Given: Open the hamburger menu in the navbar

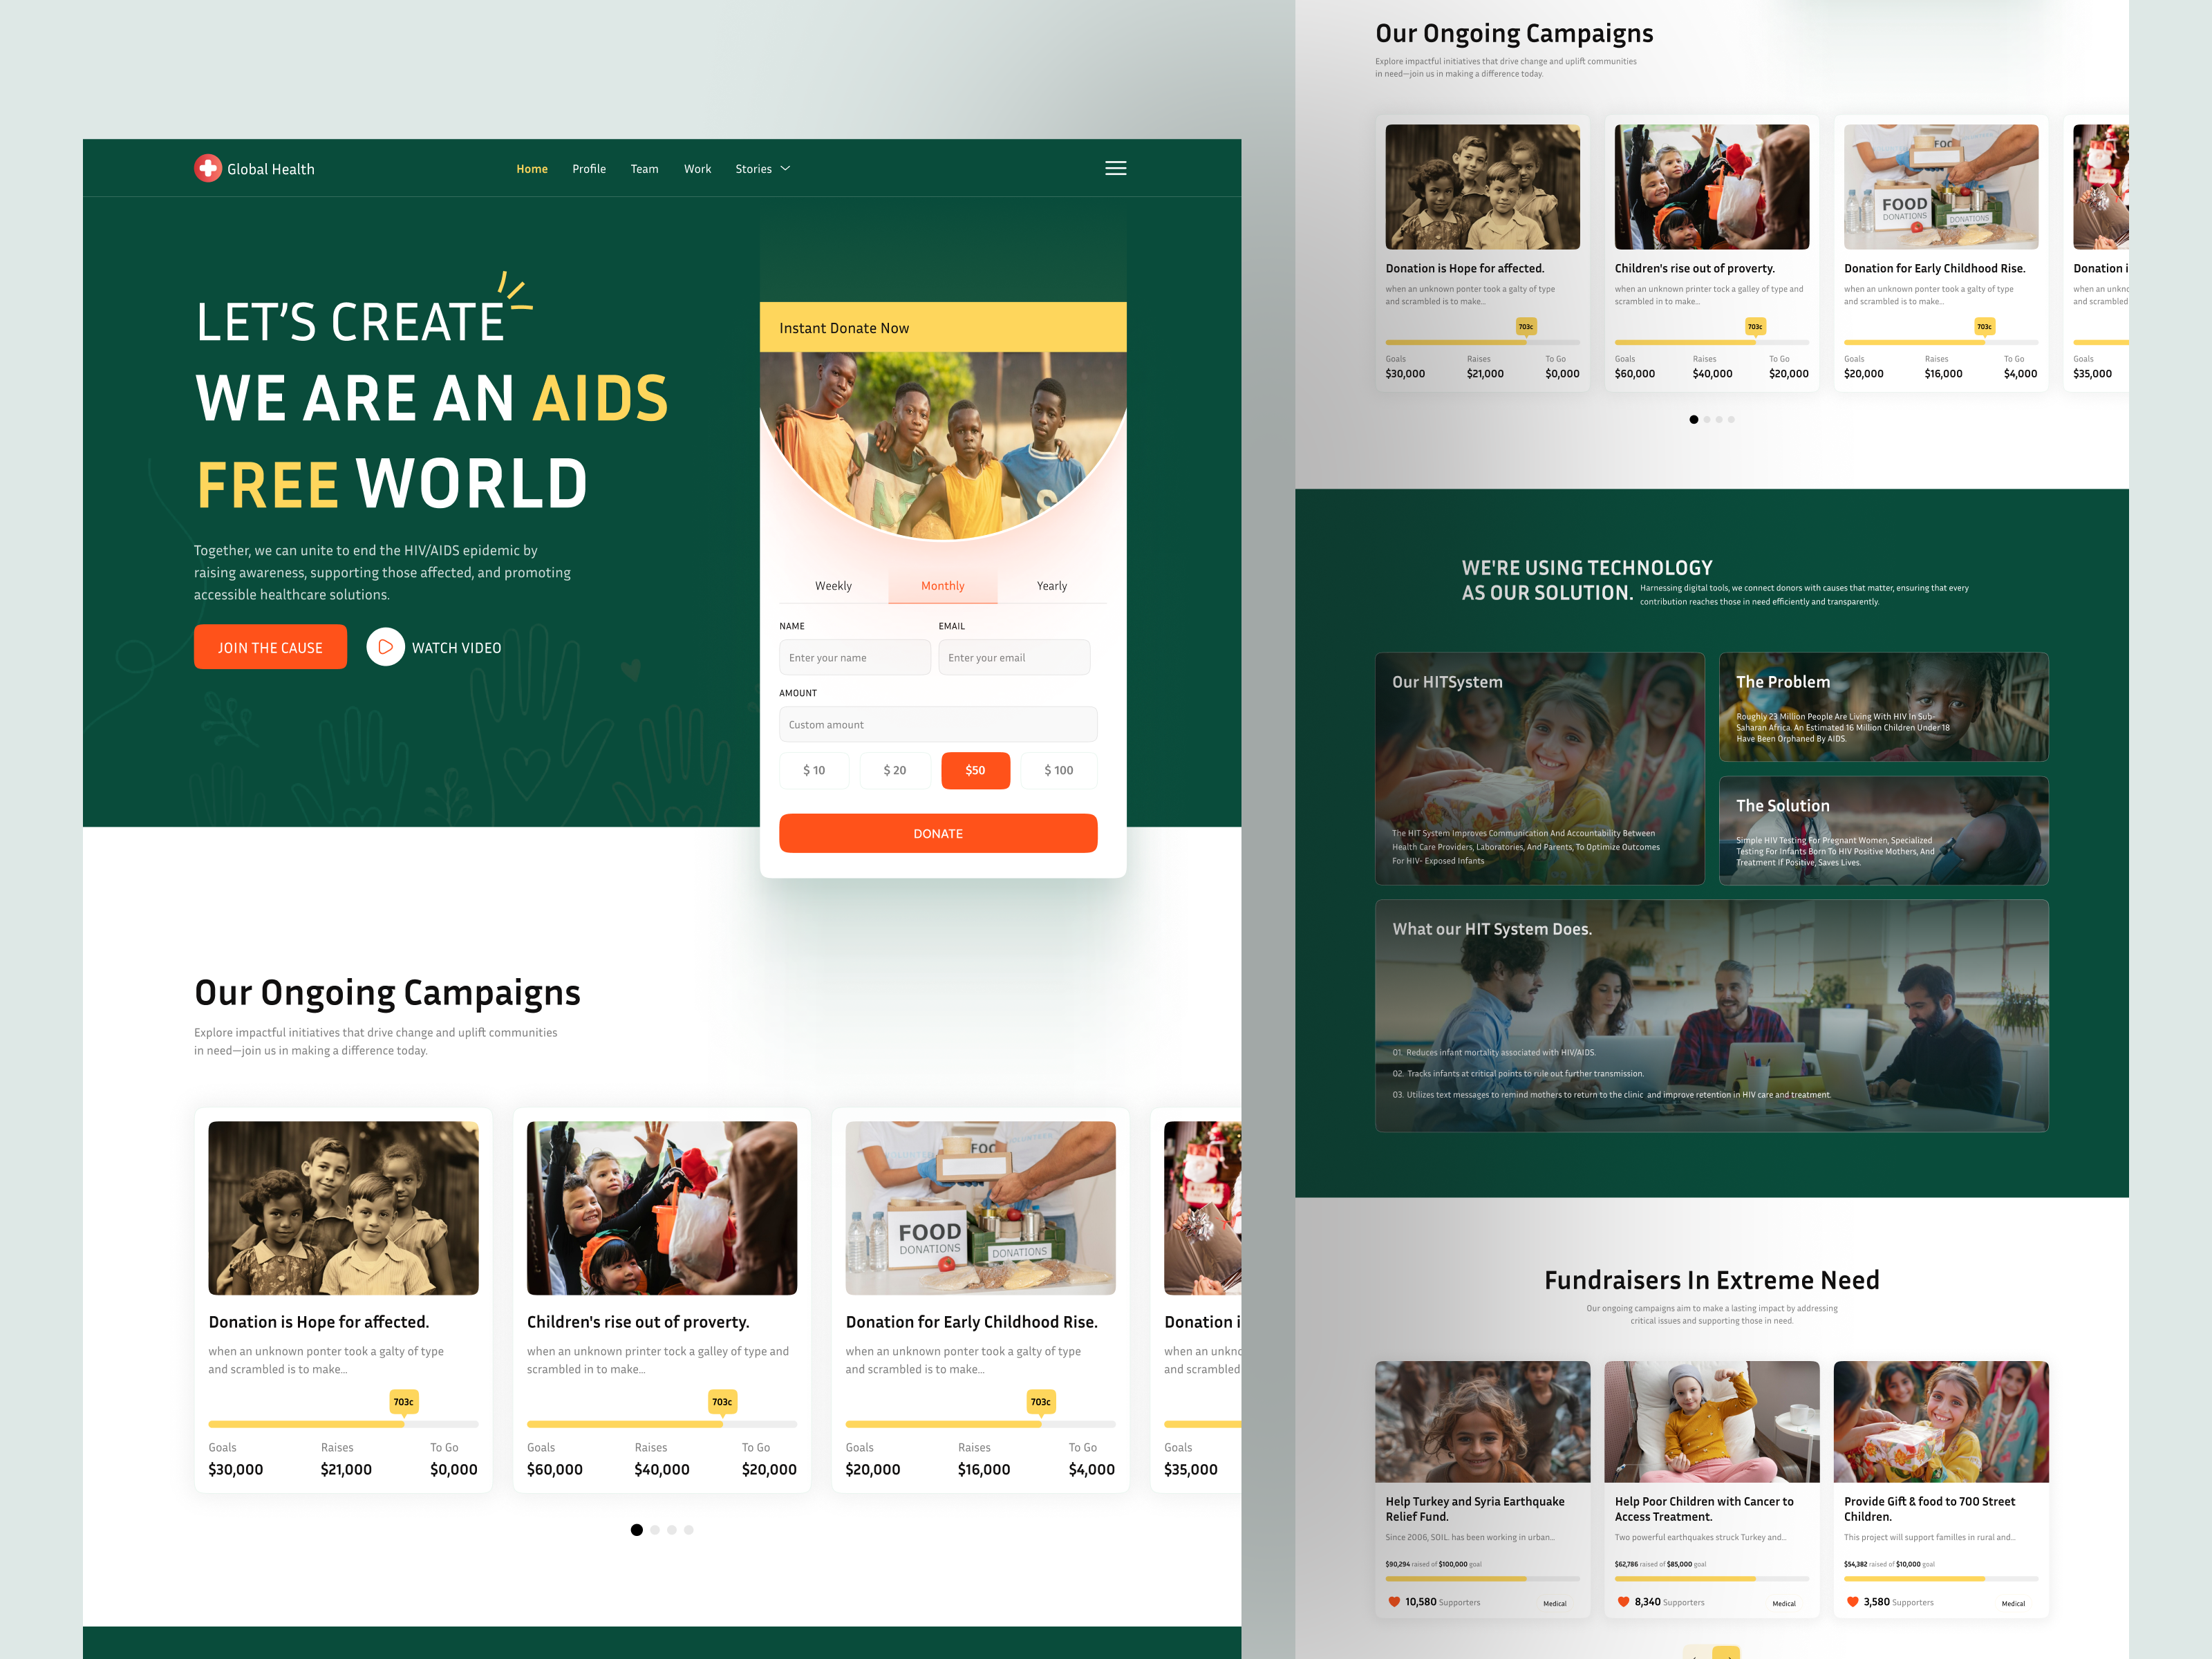Looking at the screenshot, I should click(1115, 168).
